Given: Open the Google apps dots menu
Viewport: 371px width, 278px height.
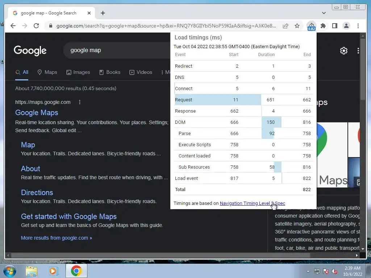Looking at the screenshot, I should coord(358,51).
